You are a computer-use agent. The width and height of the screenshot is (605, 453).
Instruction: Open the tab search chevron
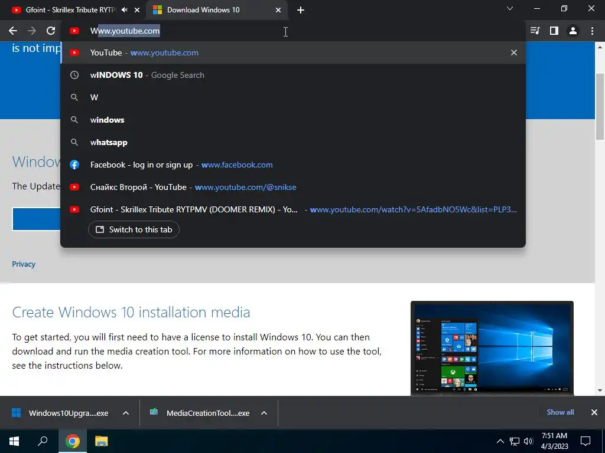coord(510,8)
